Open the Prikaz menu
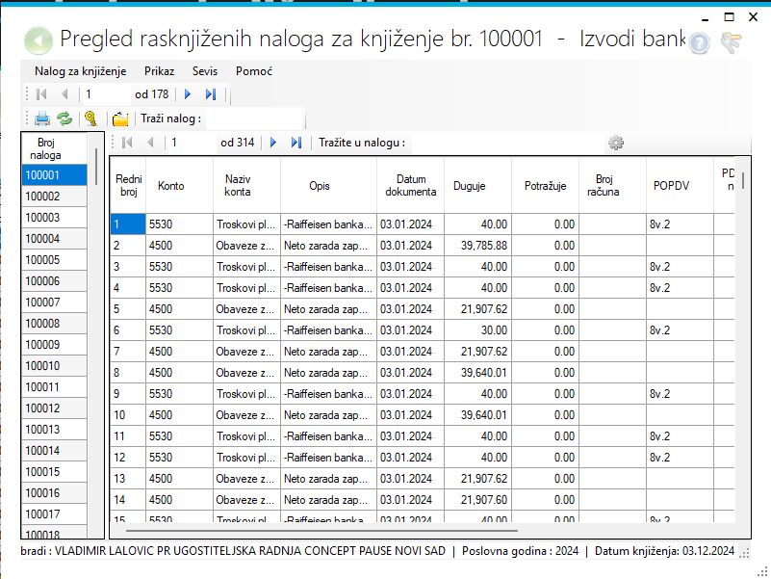Image resolution: width=771 pixels, height=579 pixels. [x=160, y=71]
